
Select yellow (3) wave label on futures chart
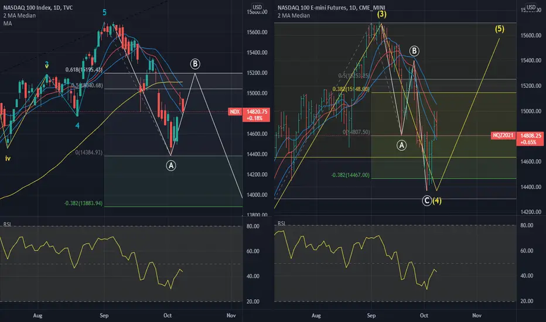click(381, 14)
